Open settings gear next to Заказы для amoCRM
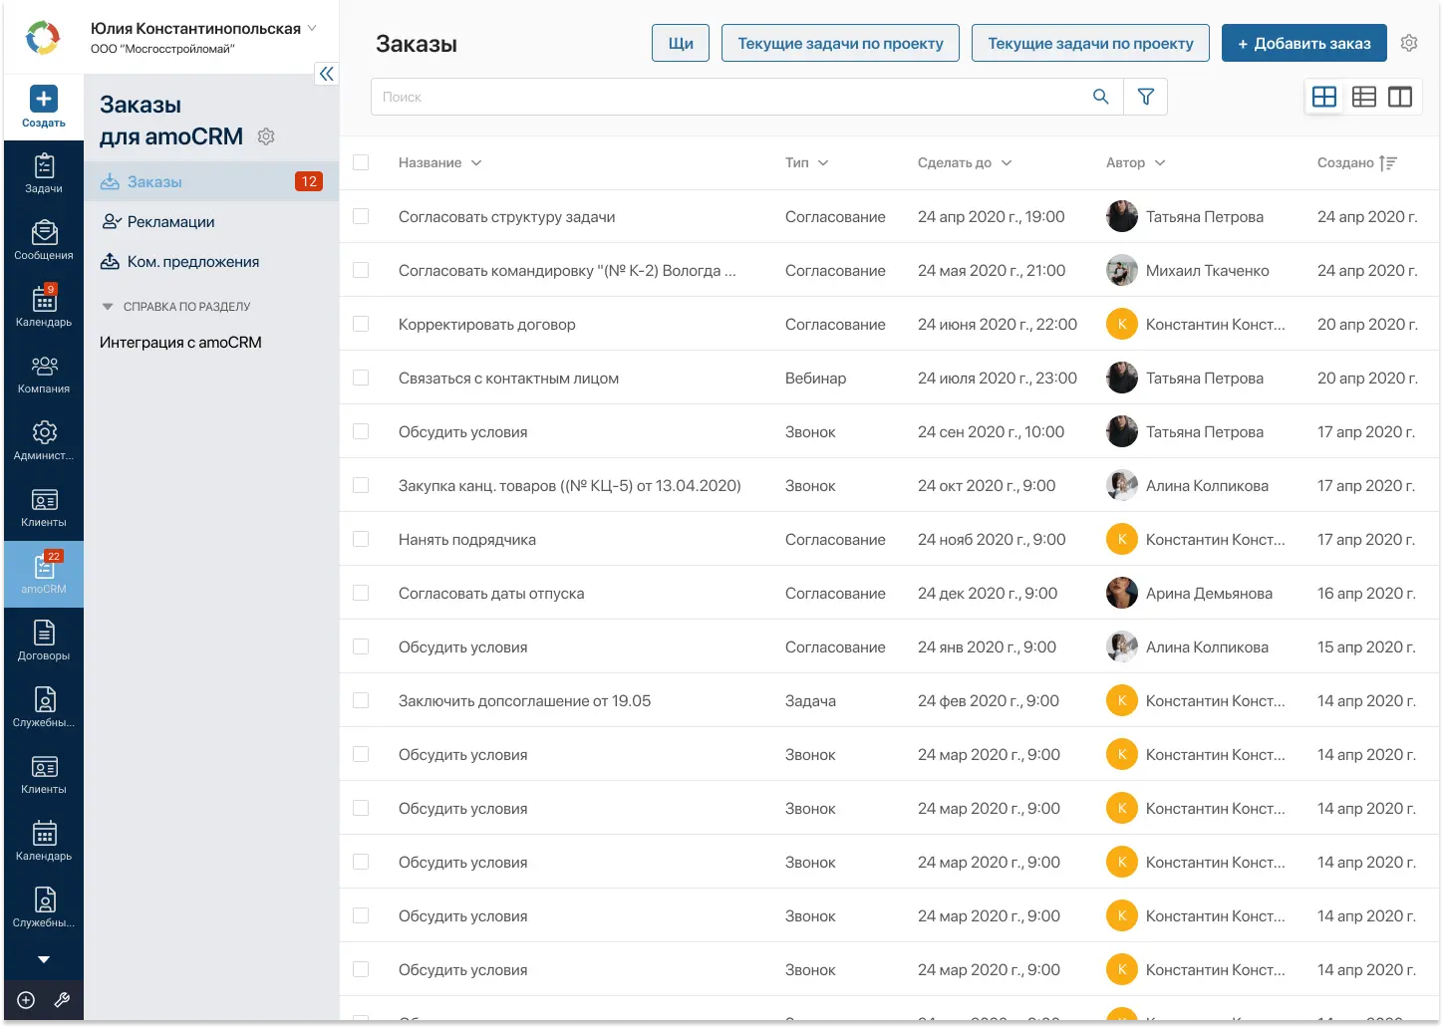The width and height of the screenshot is (1443, 1028). [266, 136]
